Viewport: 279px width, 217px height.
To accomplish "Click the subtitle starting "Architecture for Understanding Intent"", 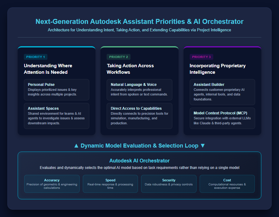I will 139,30.
